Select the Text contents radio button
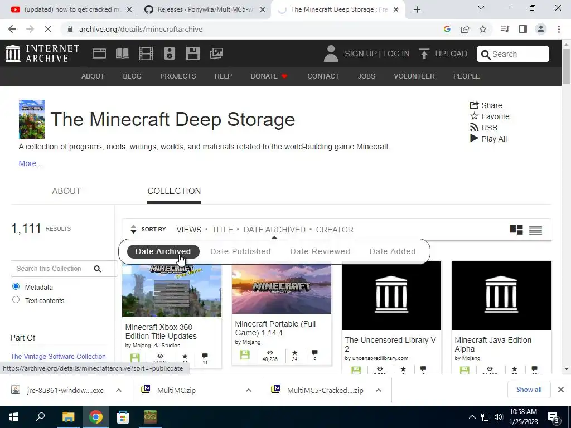The image size is (571, 428). tap(16, 300)
